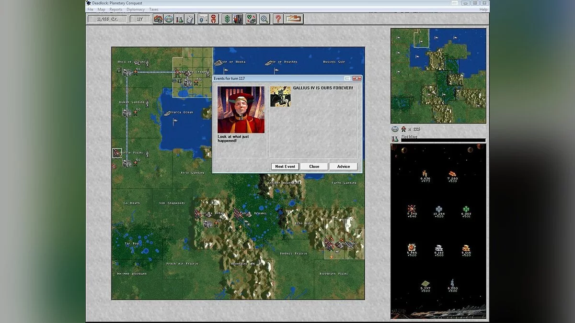575x323 pixels.
Task: Select the Ancient Mountains territory
Action: (284, 183)
